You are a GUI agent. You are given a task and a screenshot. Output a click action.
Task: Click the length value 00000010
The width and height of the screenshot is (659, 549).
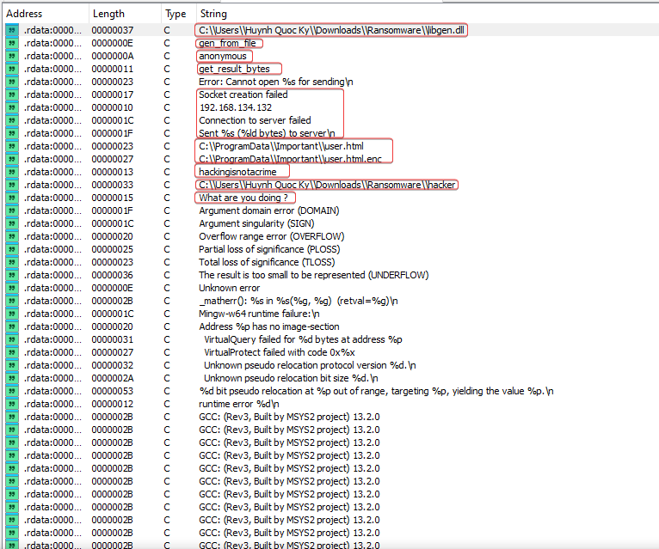coord(112,107)
